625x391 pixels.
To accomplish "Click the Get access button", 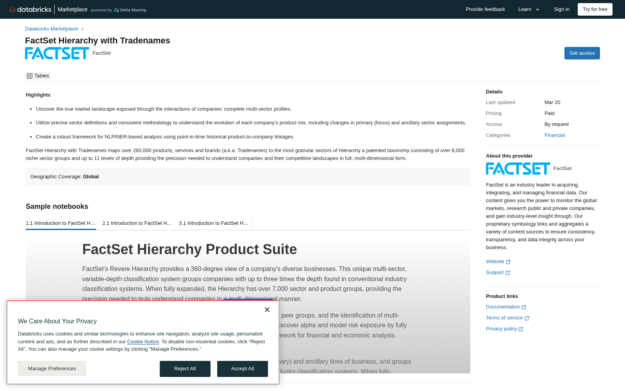I will 582,53.
